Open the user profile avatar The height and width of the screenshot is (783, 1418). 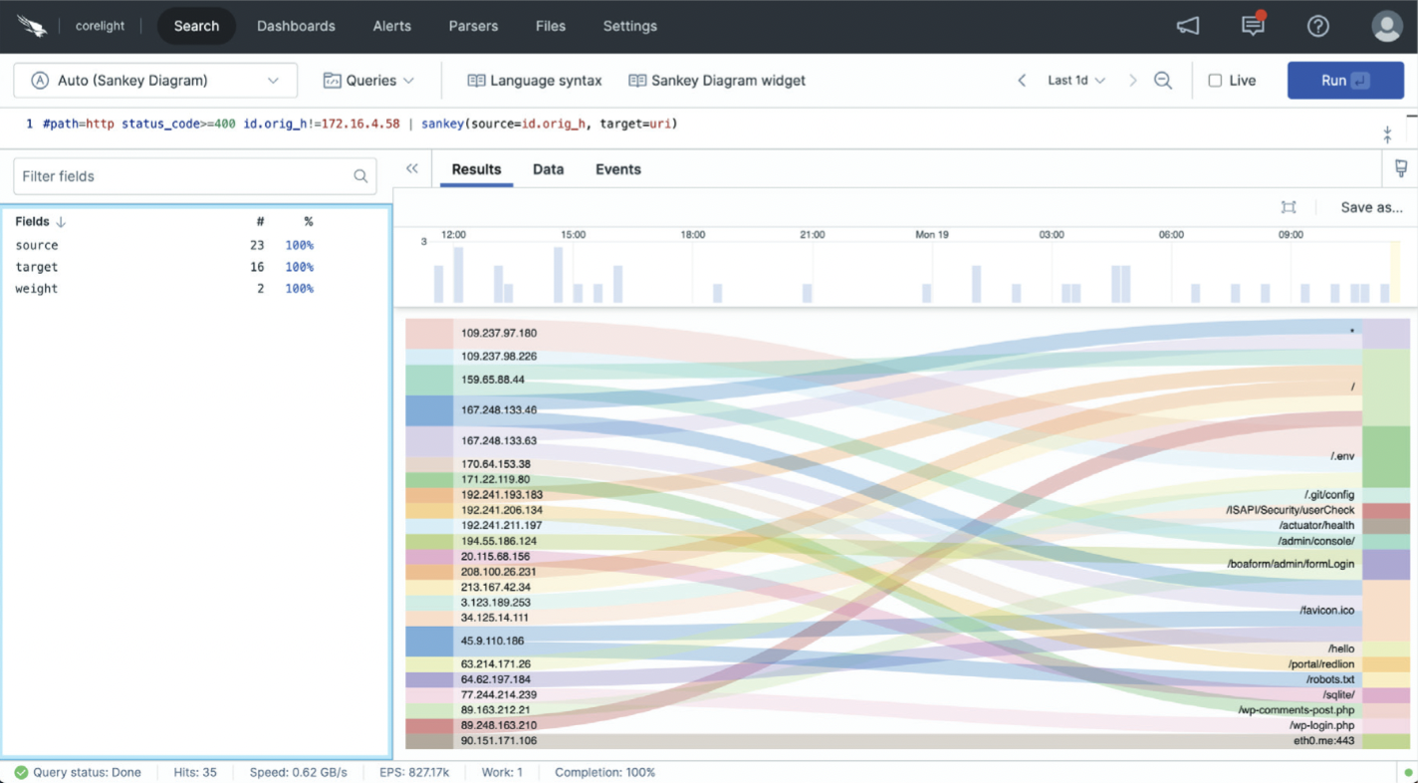(1386, 26)
